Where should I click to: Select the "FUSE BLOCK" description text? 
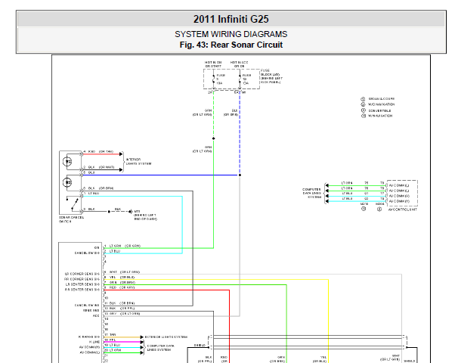(271, 76)
